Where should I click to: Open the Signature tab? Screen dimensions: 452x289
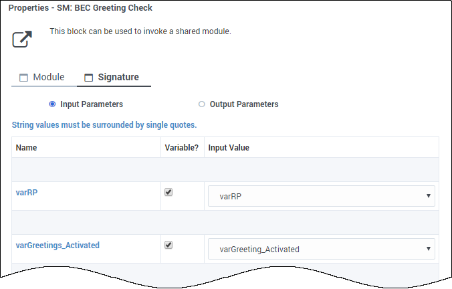tap(118, 77)
